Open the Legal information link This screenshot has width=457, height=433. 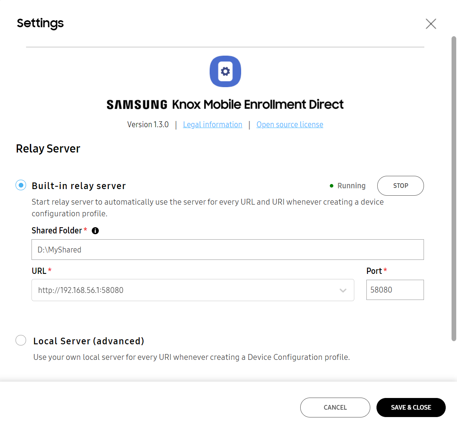coord(212,124)
